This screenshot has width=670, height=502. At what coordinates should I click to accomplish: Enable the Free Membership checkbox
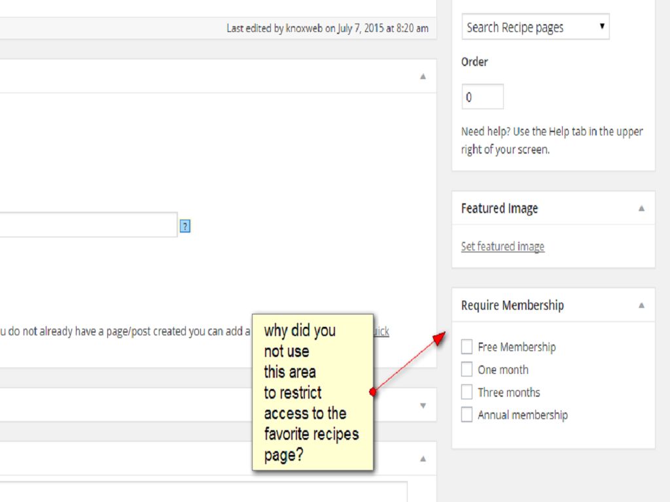[467, 346]
